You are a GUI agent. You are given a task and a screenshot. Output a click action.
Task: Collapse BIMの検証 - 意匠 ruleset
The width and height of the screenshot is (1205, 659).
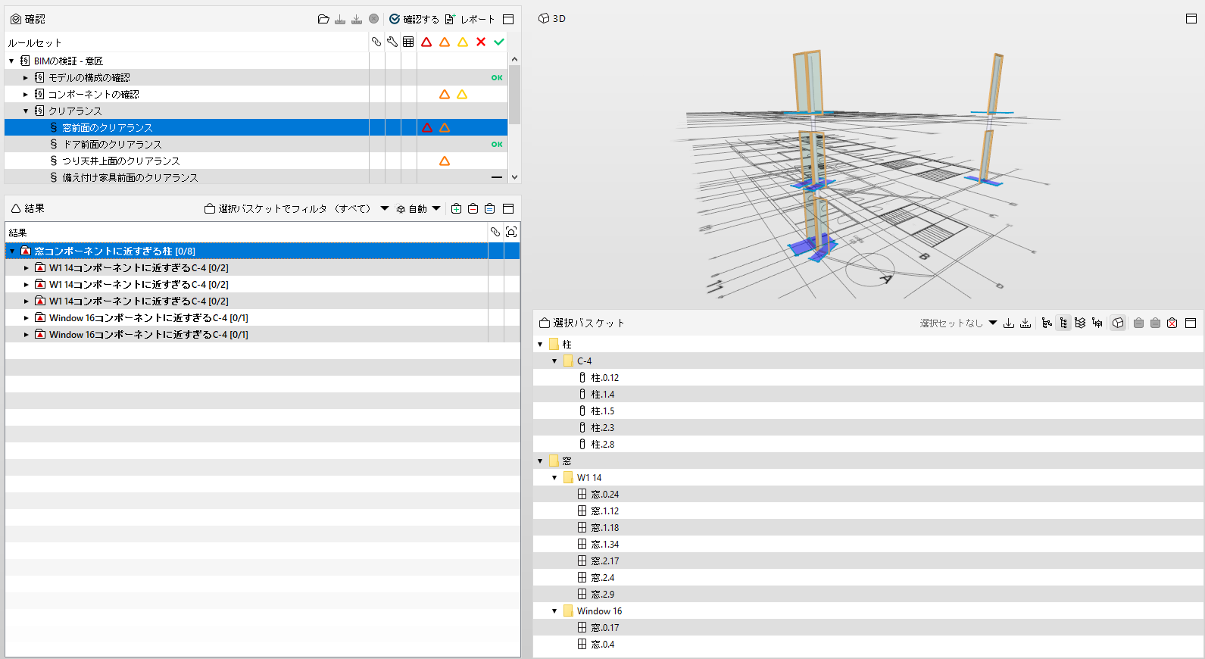11,61
